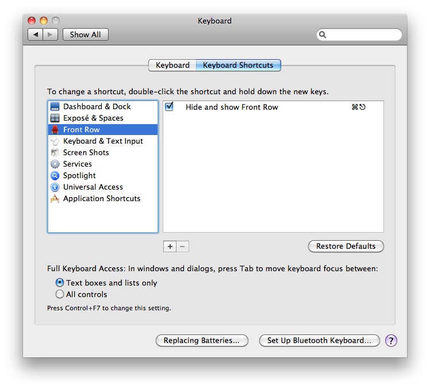Open help with the question mark button
Image resolution: width=430 pixels, height=389 pixels.
pos(391,341)
